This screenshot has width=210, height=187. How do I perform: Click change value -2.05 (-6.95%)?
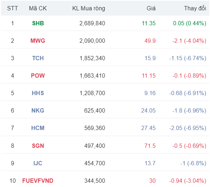(x=188, y=128)
